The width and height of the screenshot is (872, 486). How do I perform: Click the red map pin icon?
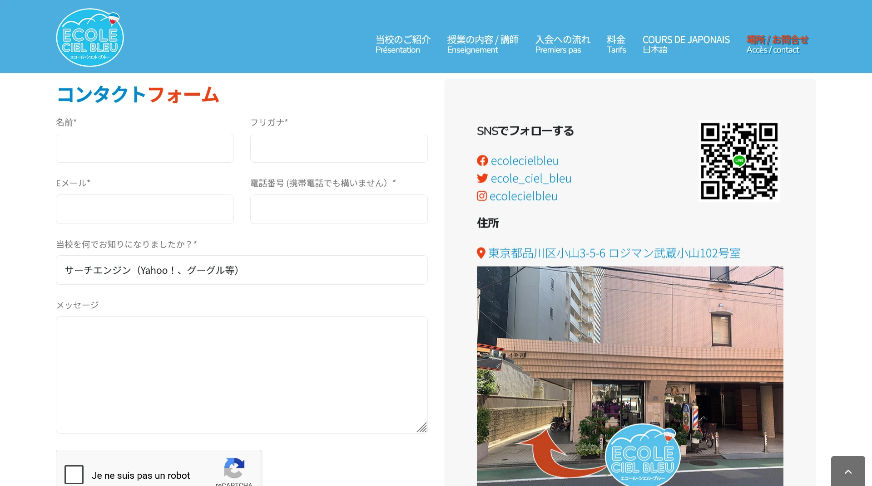[x=481, y=253]
